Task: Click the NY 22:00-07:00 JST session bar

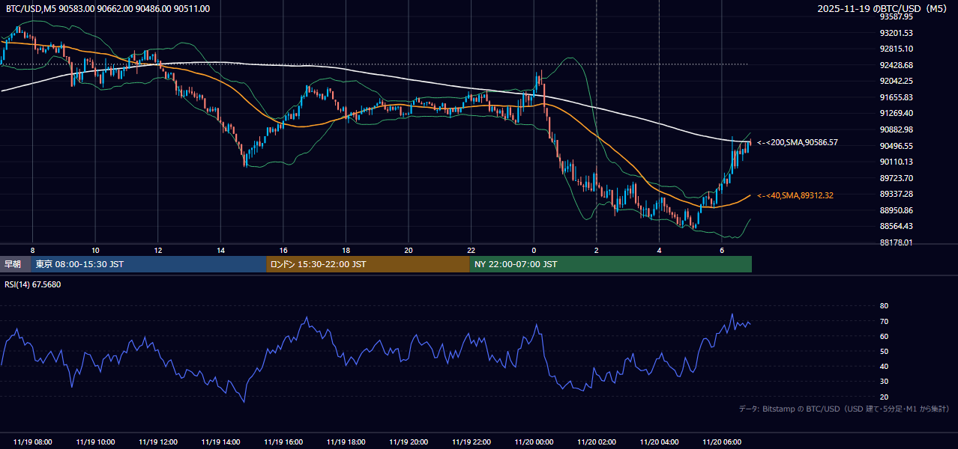Action: [x=611, y=264]
